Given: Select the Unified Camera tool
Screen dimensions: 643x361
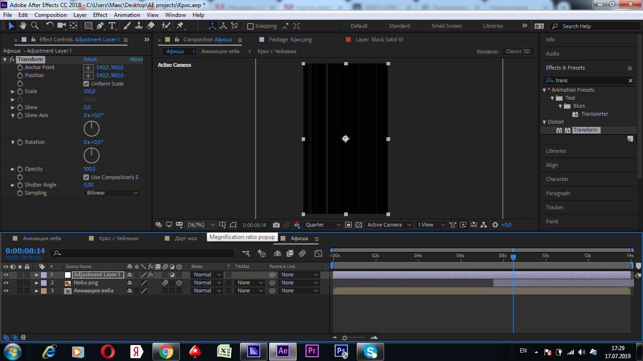Looking at the screenshot, I should (62, 26).
